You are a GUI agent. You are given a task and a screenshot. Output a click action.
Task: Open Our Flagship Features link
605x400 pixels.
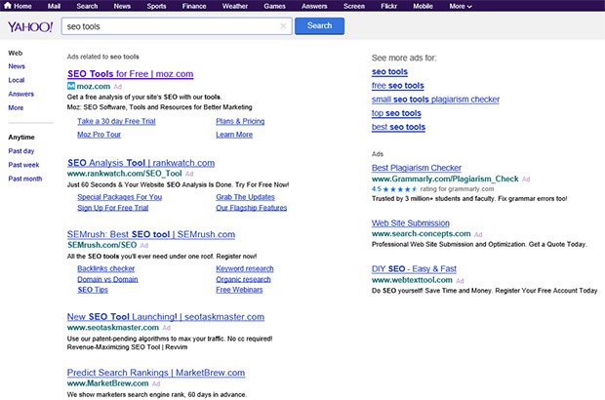[251, 208]
